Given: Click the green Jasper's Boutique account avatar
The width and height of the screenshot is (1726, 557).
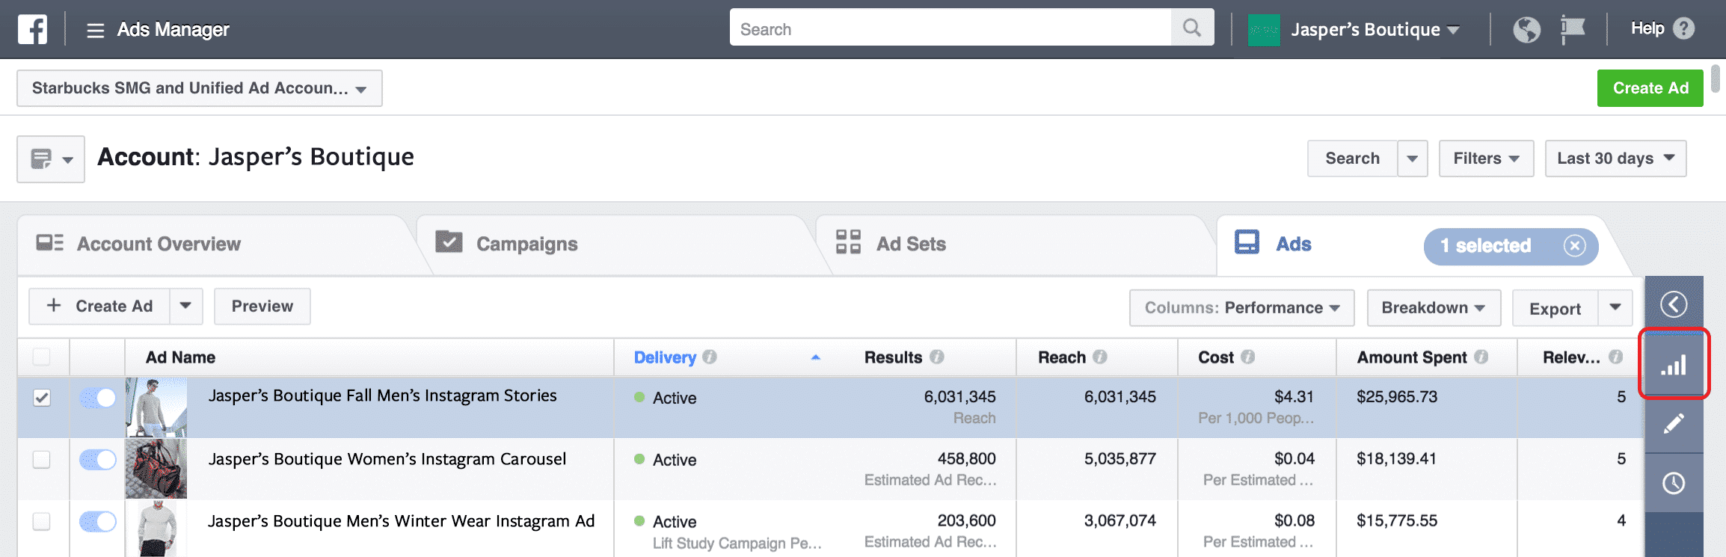Looking at the screenshot, I should tap(1264, 30).
